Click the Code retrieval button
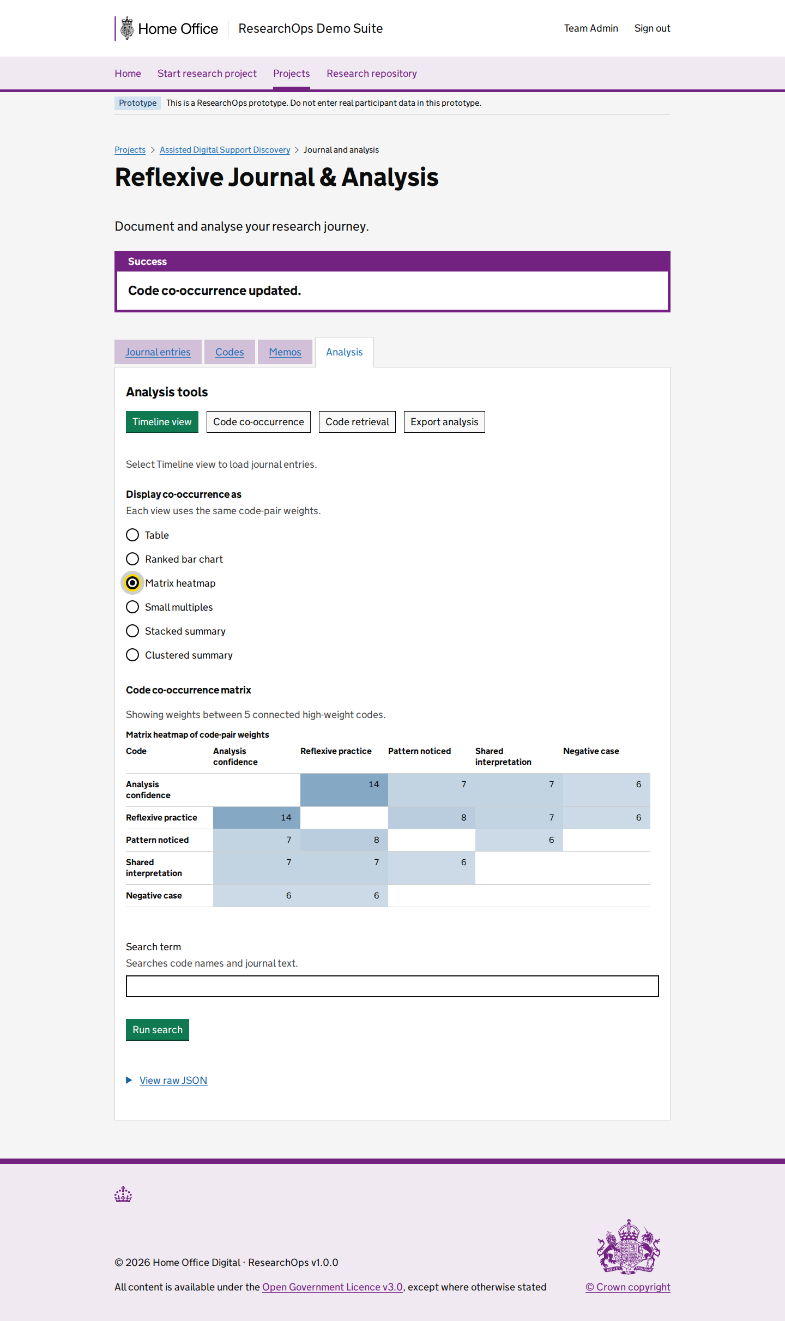Image resolution: width=785 pixels, height=1321 pixels. (357, 422)
